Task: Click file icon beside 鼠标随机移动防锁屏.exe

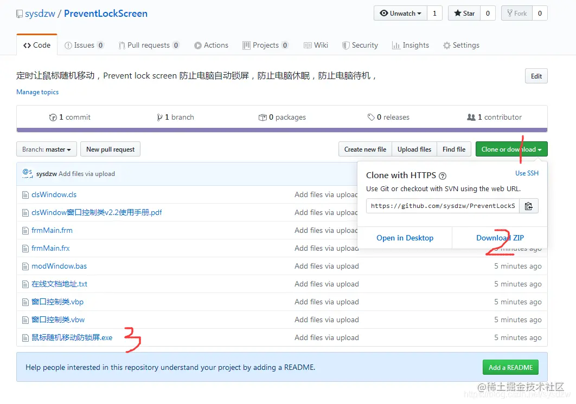Action: [25, 337]
